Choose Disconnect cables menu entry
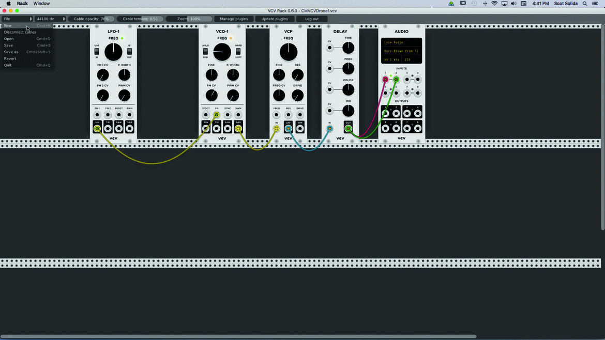The height and width of the screenshot is (340, 605). coord(27,32)
